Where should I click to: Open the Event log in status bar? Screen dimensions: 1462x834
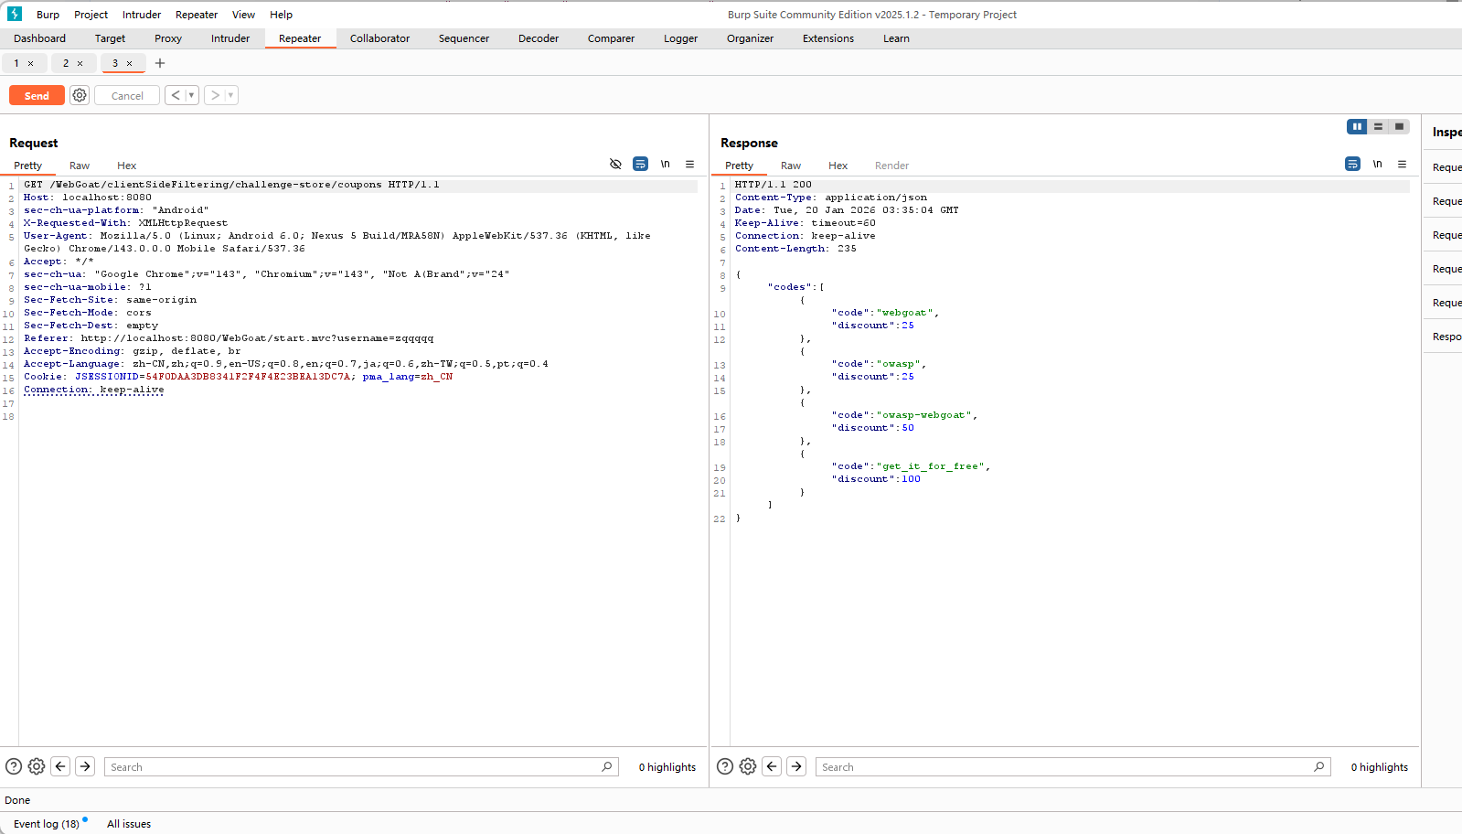(47, 824)
